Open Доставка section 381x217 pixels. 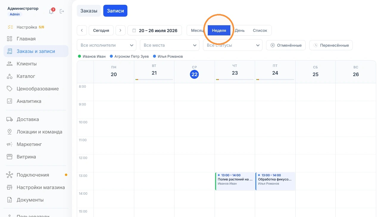tap(36, 119)
